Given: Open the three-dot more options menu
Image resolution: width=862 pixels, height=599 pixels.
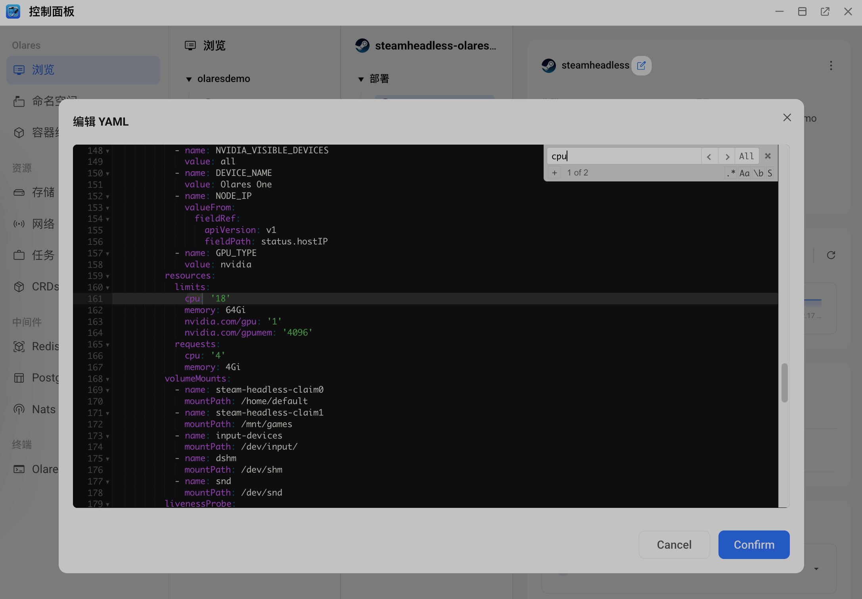Looking at the screenshot, I should (x=831, y=65).
